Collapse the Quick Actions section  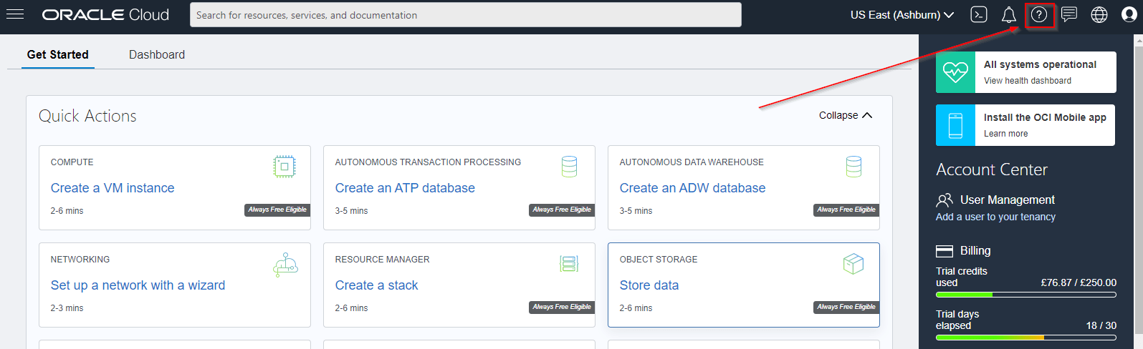pyautogui.click(x=846, y=115)
